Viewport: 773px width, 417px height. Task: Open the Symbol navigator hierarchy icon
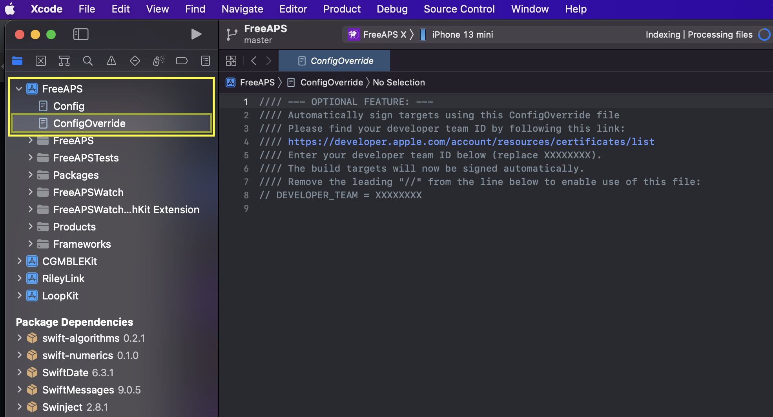point(64,61)
